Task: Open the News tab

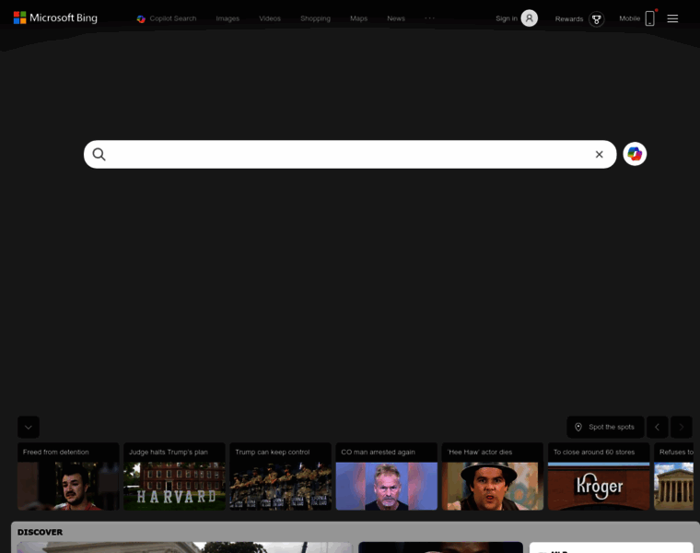Action: point(396,18)
